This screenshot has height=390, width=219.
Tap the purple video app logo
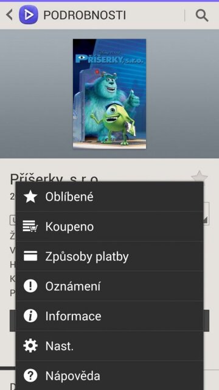point(29,15)
